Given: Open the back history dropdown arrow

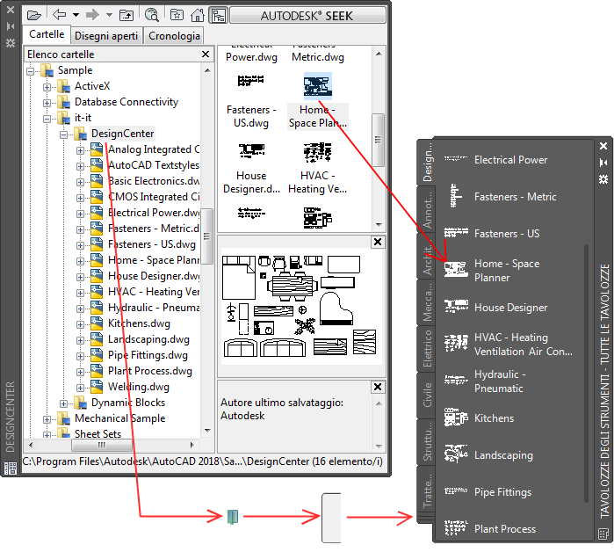Looking at the screenshot, I should coord(76,15).
